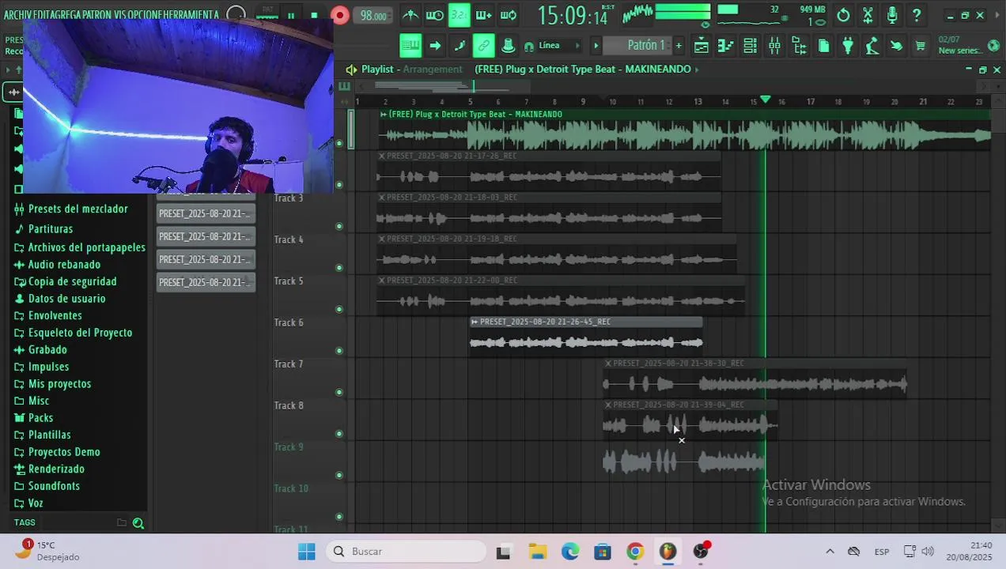
Task: Open the channel rack icon
Action: (x=750, y=46)
